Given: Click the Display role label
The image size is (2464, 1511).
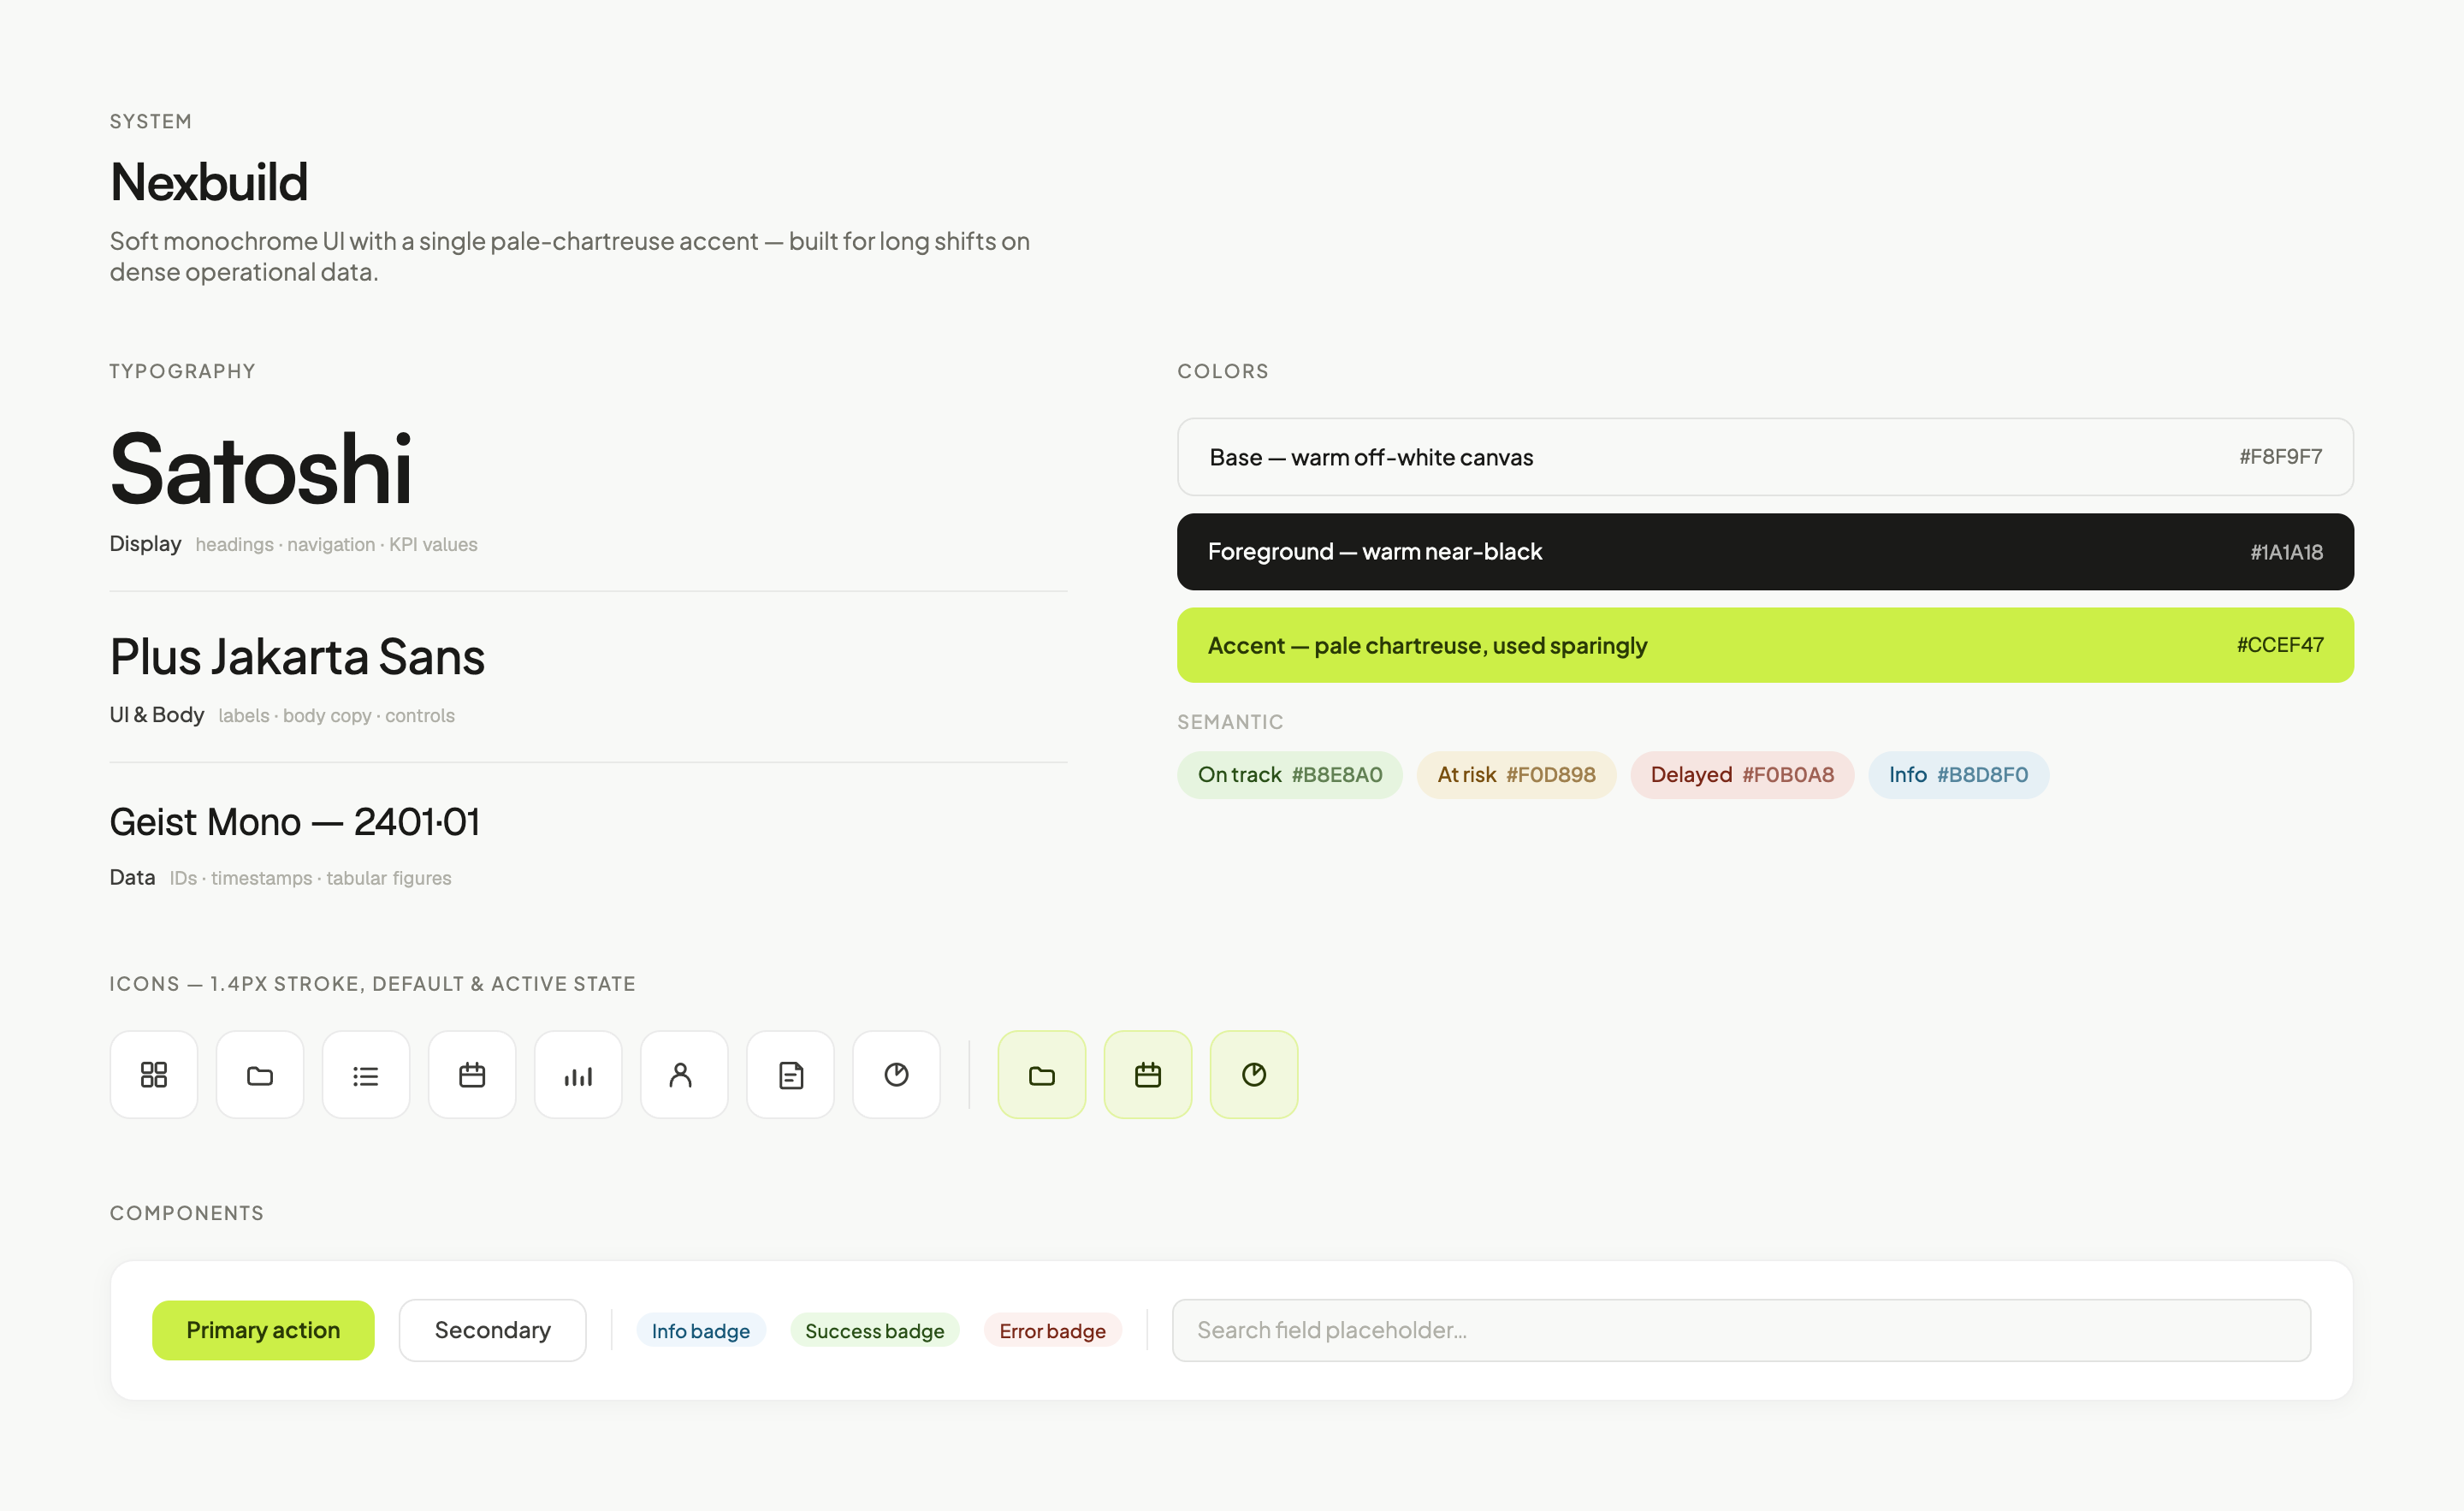Looking at the screenshot, I should coord(145,544).
